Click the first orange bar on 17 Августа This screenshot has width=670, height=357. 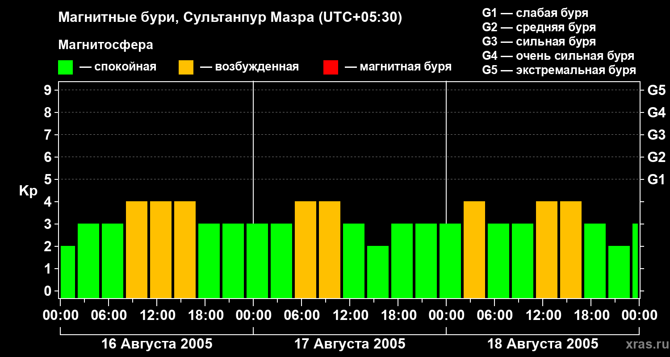tap(306, 250)
